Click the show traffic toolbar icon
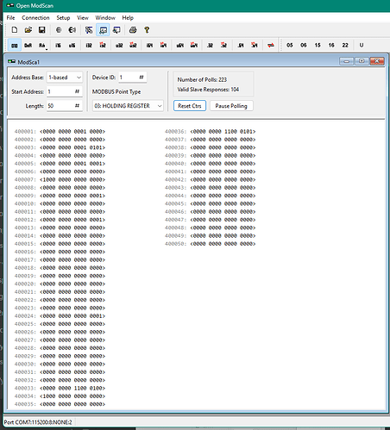390x430 pixels. [116, 30]
